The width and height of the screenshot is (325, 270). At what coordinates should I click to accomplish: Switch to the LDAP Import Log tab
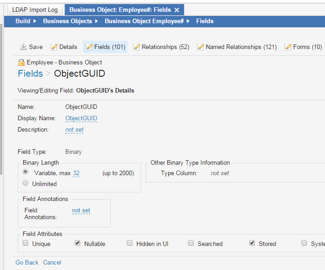[x=35, y=10]
